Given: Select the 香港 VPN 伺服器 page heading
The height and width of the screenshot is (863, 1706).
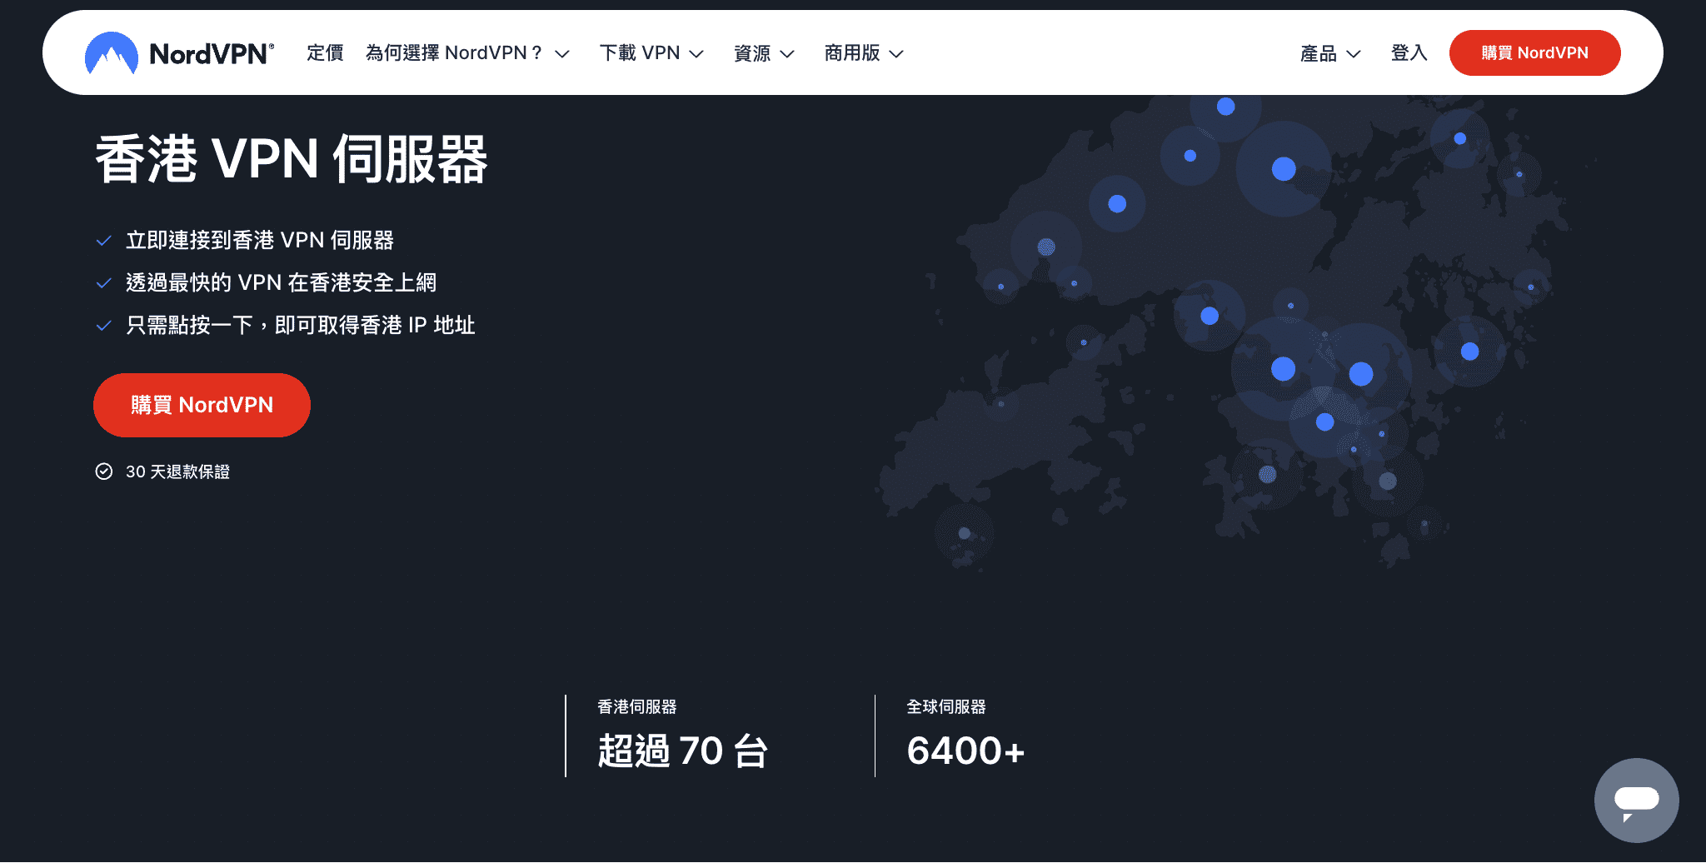Looking at the screenshot, I should tap(293, 162).
